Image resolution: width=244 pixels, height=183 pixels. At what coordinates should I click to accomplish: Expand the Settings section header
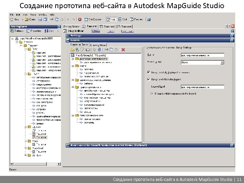tap(150, 36)
